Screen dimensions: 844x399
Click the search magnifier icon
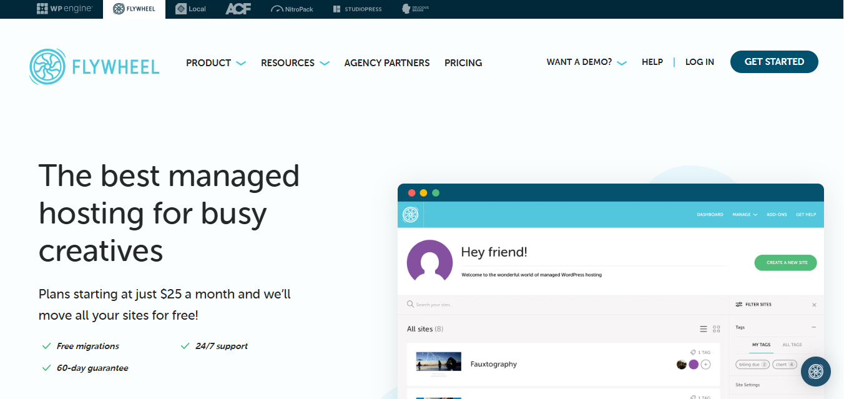click(x=410, y=304)
